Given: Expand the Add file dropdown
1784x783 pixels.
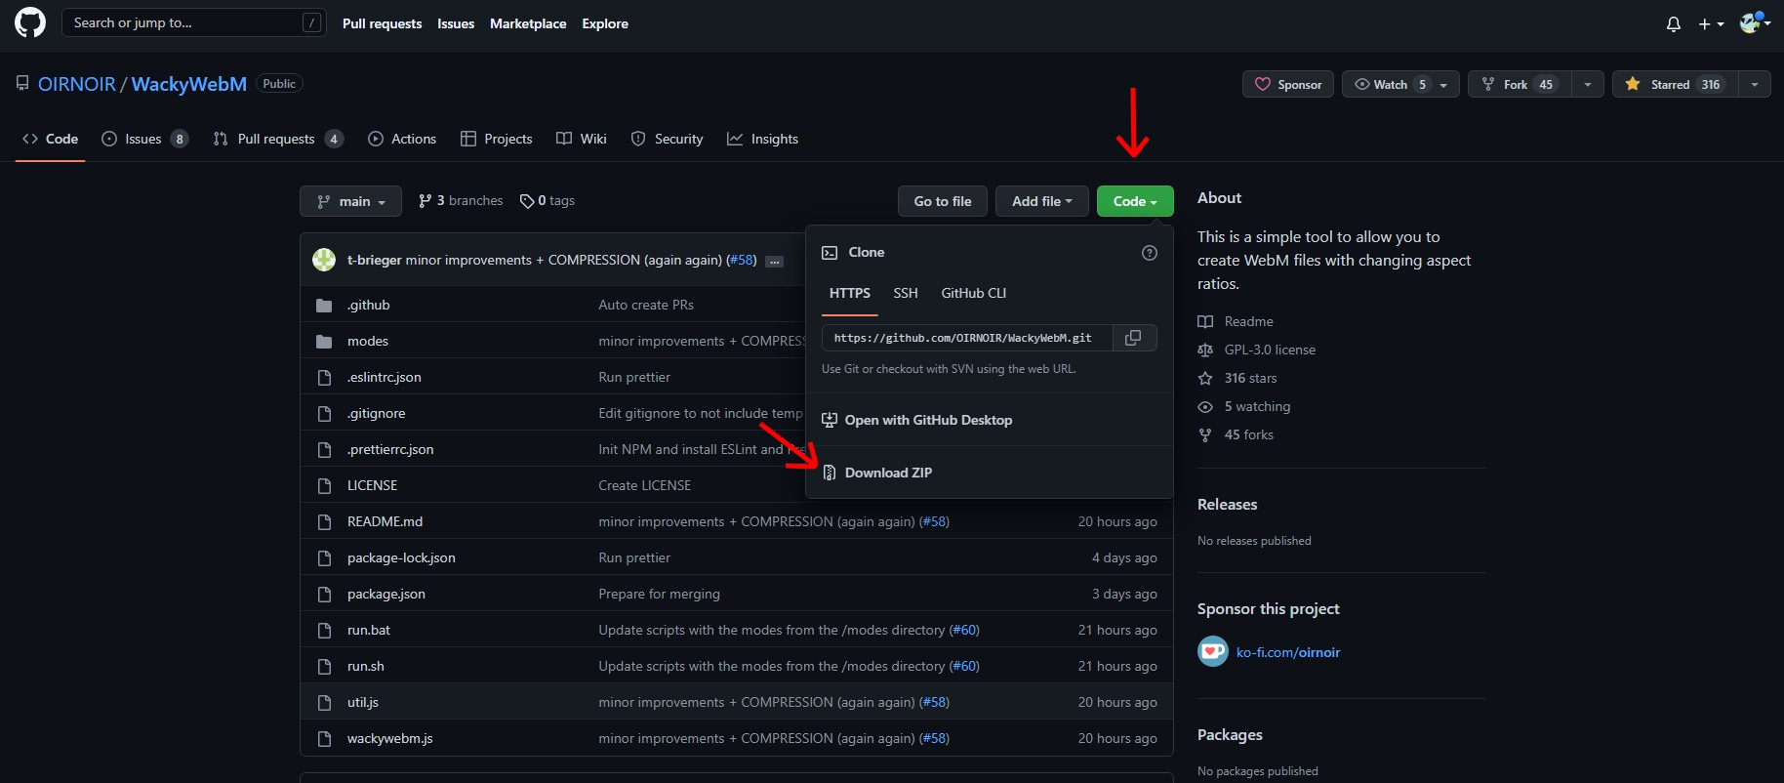Looking at the screenshot, I should click(1042, 201).
